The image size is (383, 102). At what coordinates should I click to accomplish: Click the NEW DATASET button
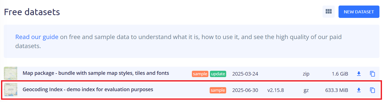point(359,12)
